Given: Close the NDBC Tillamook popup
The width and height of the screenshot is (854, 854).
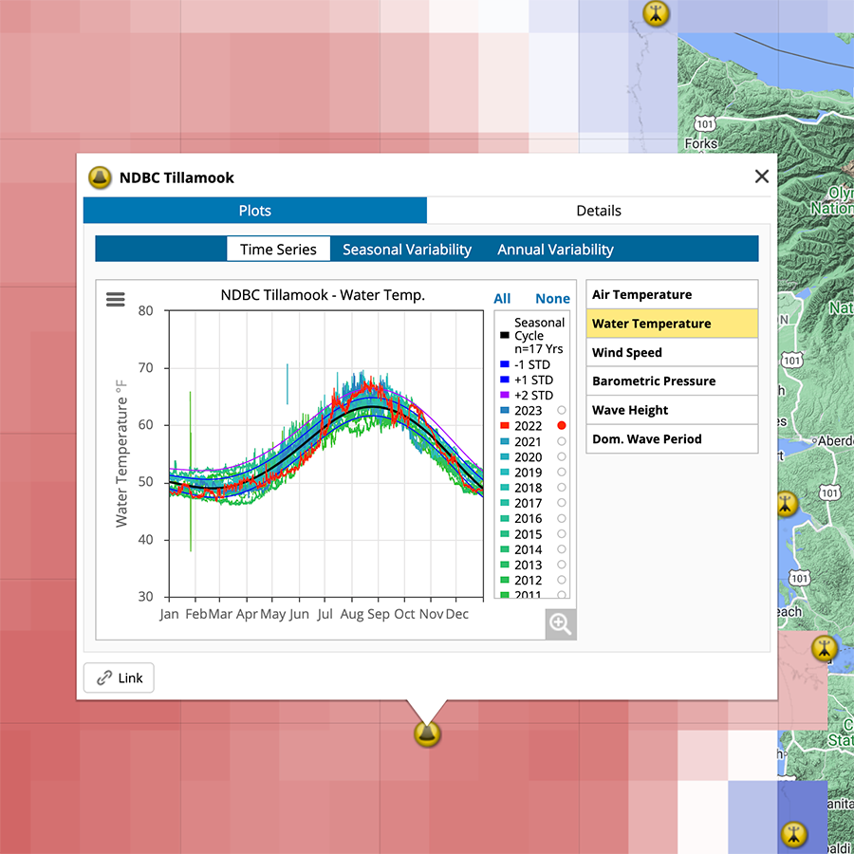Looking at the screenshot, I should [x=761, y=176].
